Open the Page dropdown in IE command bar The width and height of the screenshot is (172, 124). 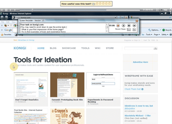click(157, 35)
